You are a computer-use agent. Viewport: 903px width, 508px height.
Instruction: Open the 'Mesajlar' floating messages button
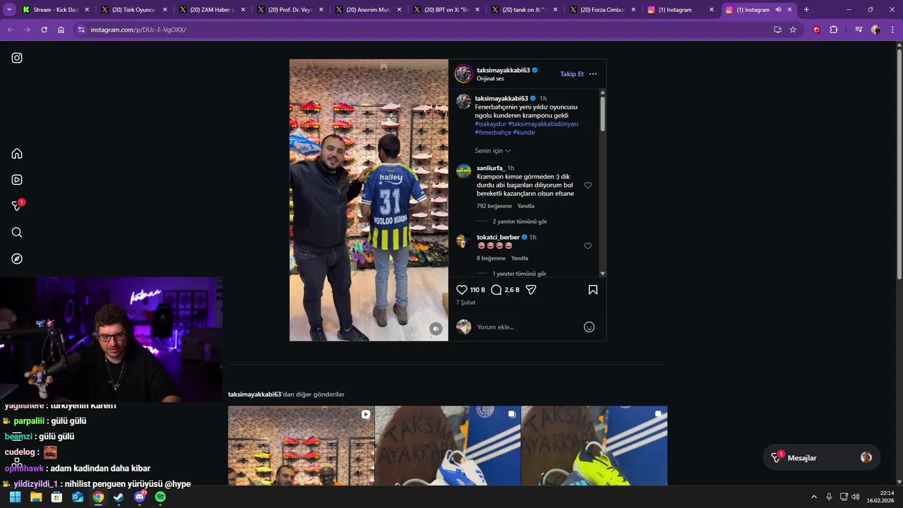(821, 458)
